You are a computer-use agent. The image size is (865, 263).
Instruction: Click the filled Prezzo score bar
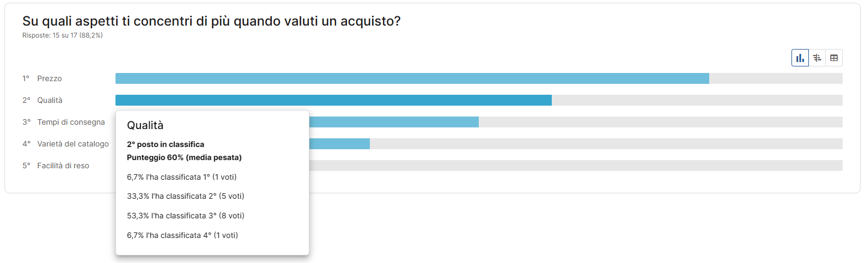(412, 78)
